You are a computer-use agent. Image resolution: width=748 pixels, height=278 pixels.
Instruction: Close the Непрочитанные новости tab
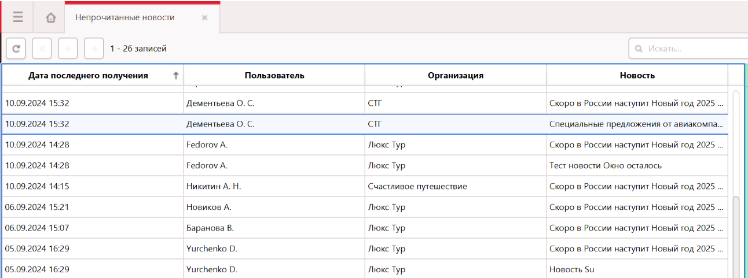pyautogui.click(x=204, y=18)
